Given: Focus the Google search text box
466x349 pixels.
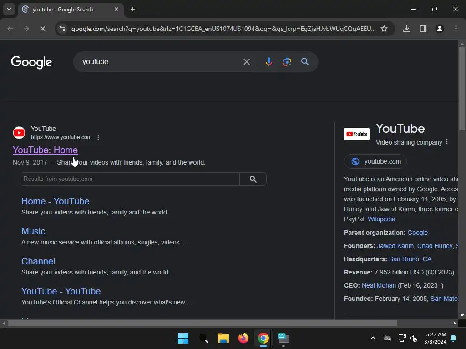Looking at the screenshot, I should click(x=161, y=62).
